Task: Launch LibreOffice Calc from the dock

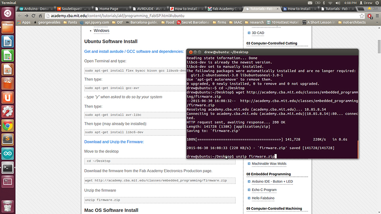Action: point(8,55)
